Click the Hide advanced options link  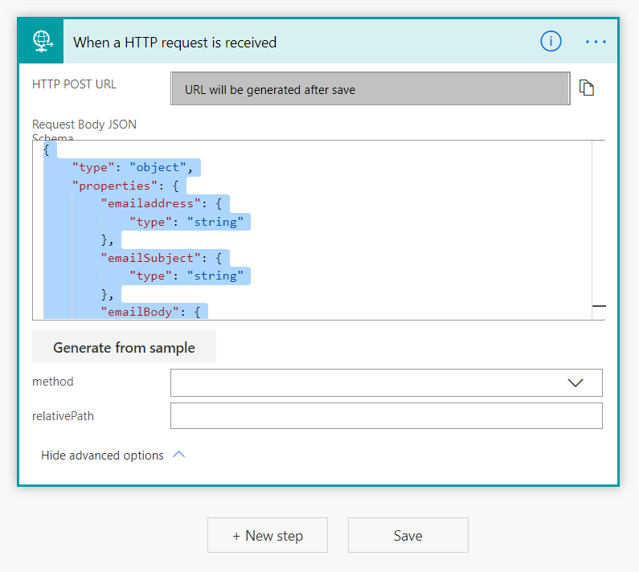point(102,456)
